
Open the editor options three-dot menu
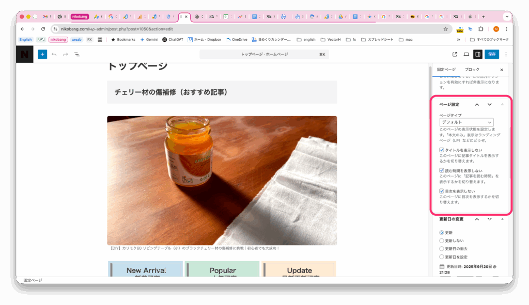click(506, 54)
